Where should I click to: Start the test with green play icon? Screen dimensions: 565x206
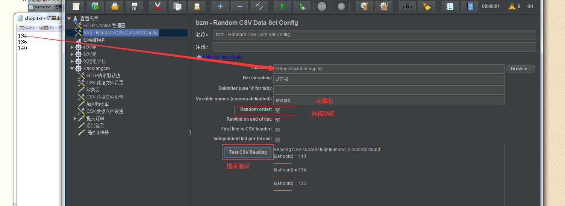click(282, 6)
